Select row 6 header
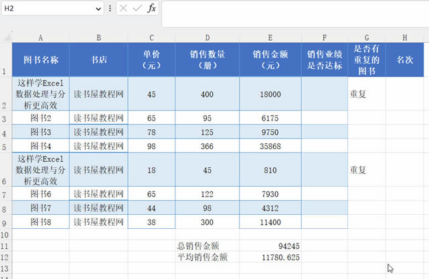 point(5,170)
